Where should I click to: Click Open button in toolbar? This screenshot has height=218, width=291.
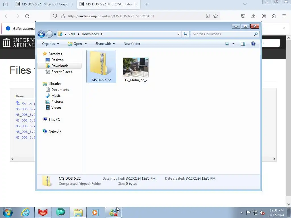[x=75, y=44]
